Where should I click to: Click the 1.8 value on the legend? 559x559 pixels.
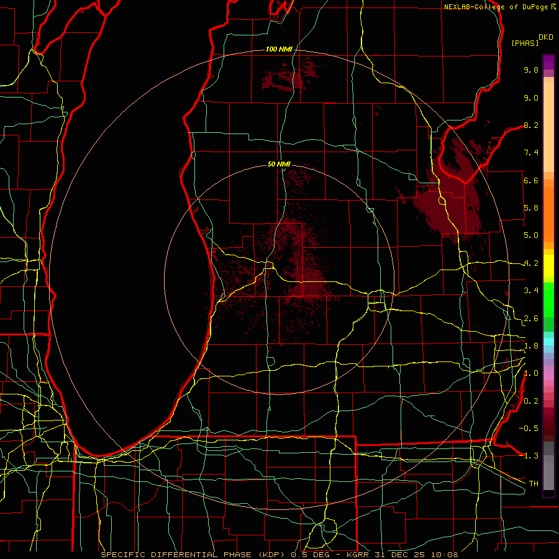(x=531, y=346)
